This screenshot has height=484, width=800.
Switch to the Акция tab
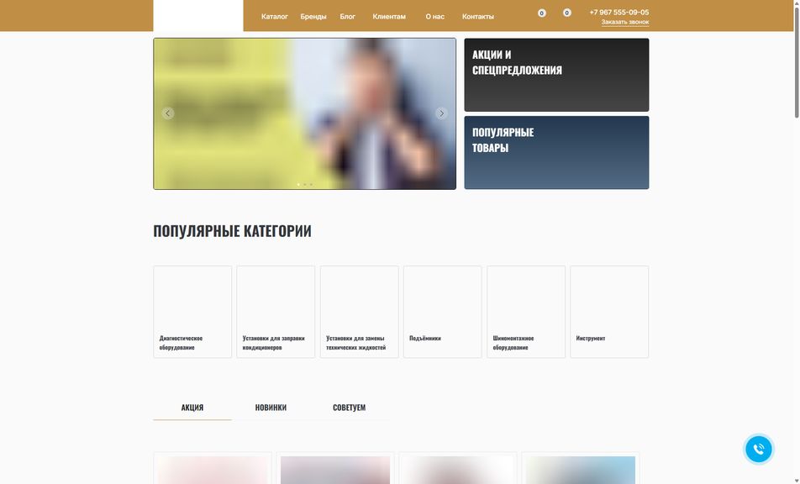point(192,408)
